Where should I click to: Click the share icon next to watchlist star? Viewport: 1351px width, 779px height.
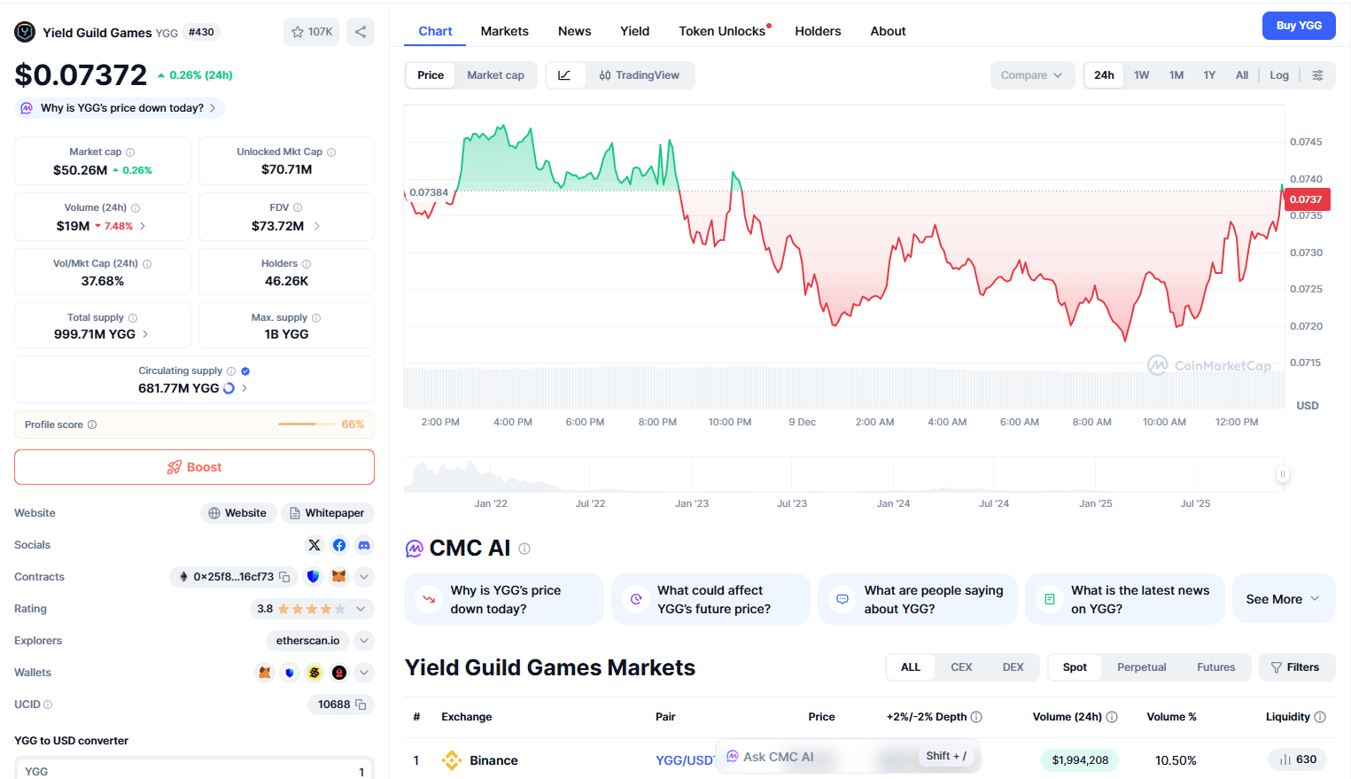(361, 32)
